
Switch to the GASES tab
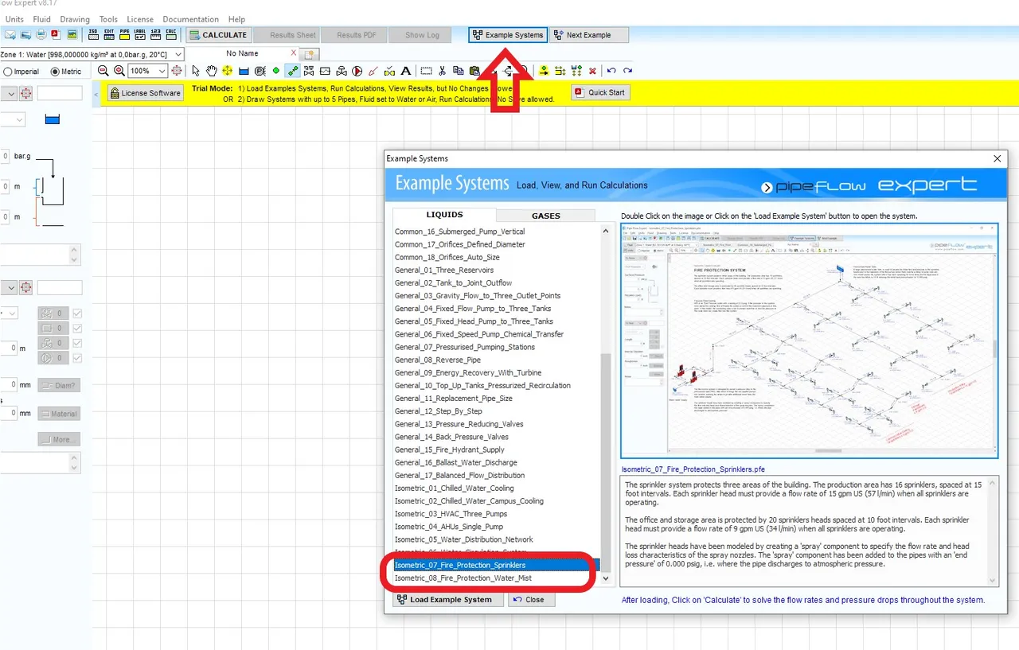point(545,216)
